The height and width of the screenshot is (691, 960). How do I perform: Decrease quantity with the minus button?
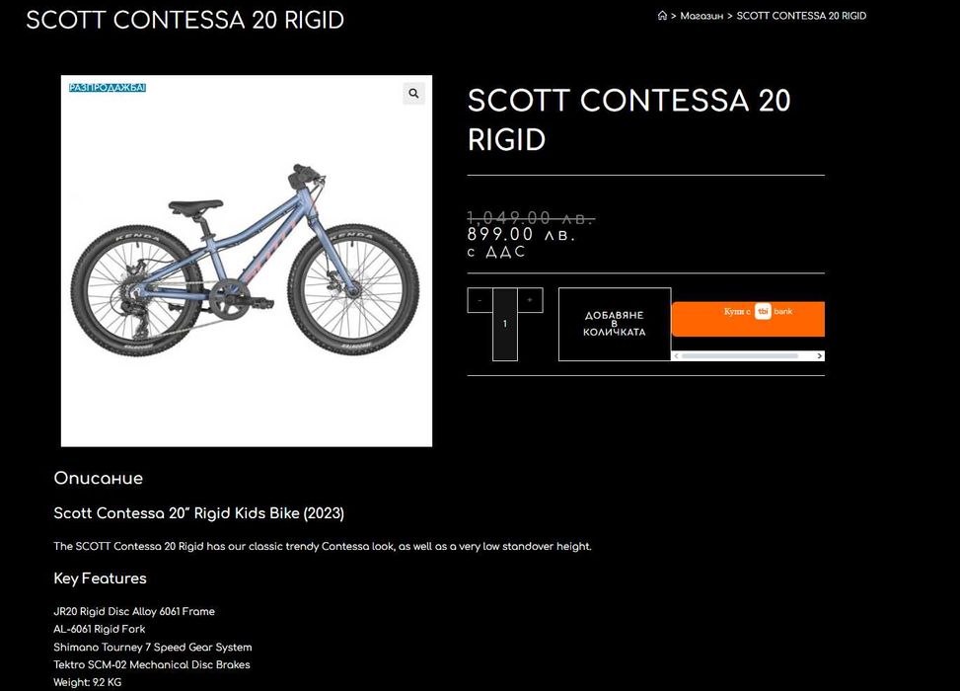(x=480, y=300)
